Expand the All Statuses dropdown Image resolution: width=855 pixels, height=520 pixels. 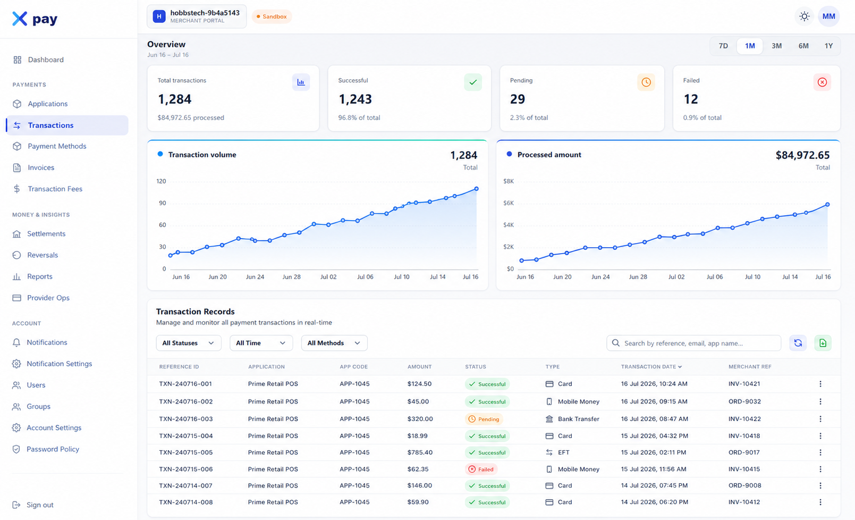[x=188, y=343]
